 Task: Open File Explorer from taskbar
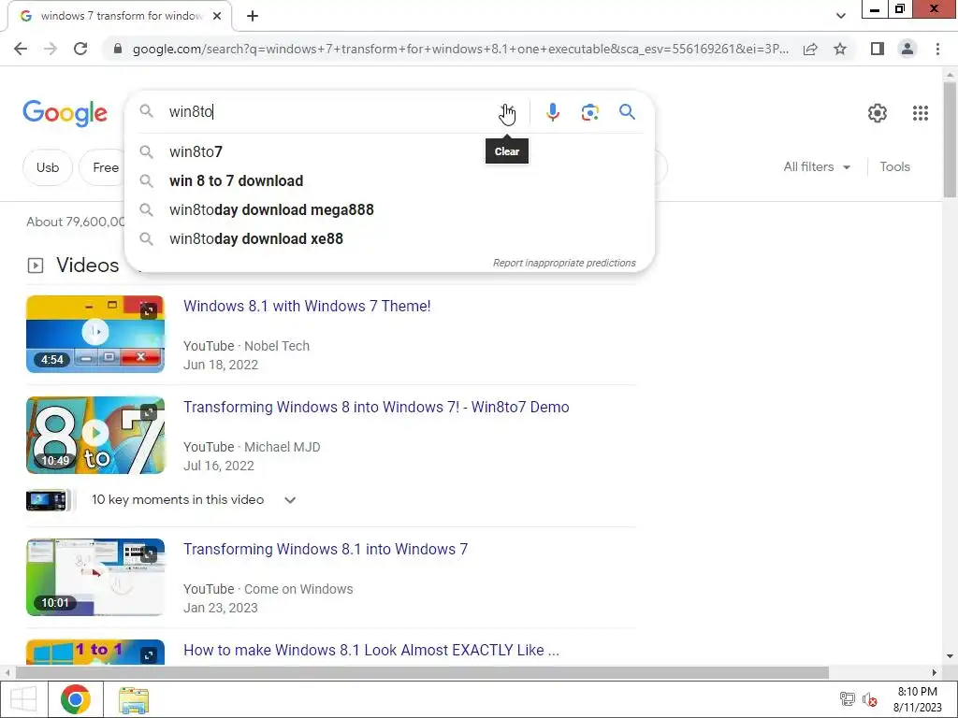coord(133,699)
